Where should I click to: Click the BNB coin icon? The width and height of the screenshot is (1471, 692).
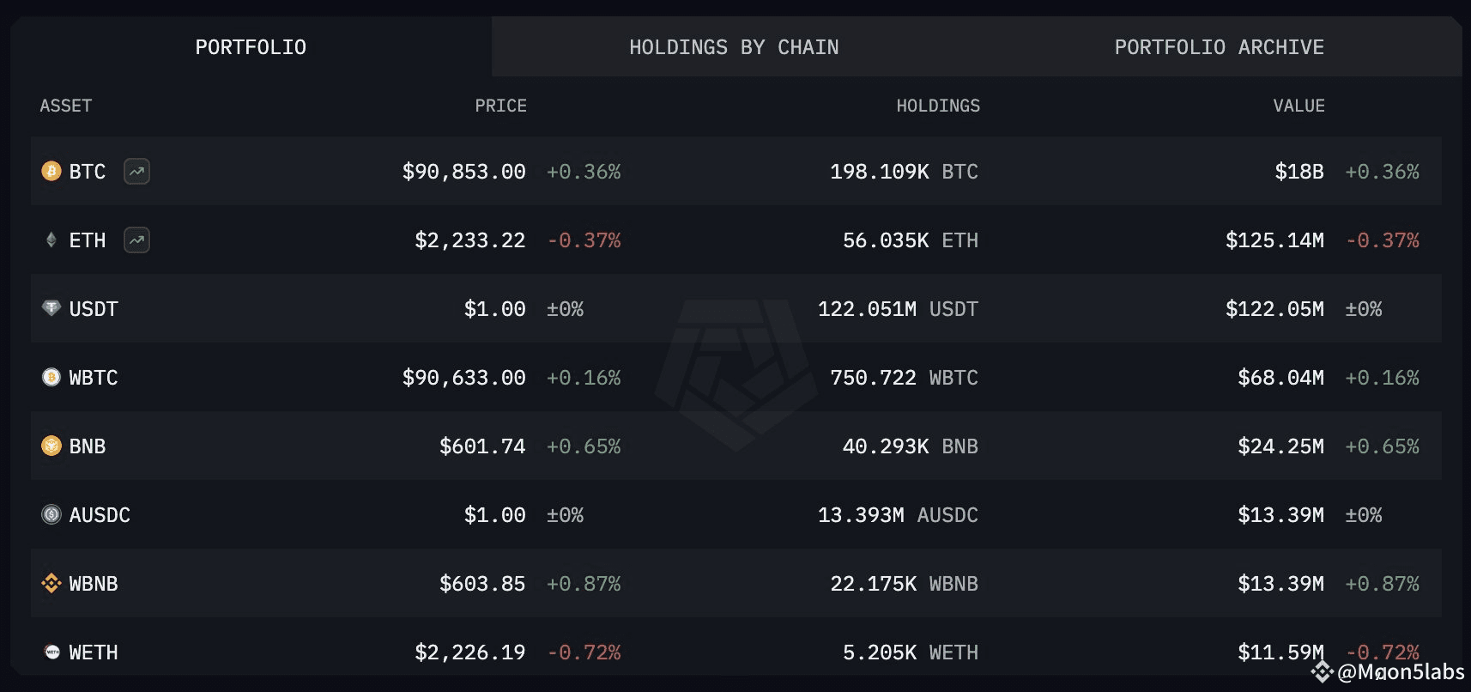point(51,446)
